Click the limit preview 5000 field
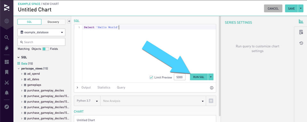The image size is (307, 122). click(179, 77)
